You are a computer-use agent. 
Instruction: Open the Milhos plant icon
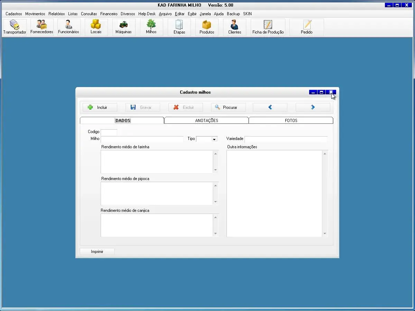click(x=151, y=27)
